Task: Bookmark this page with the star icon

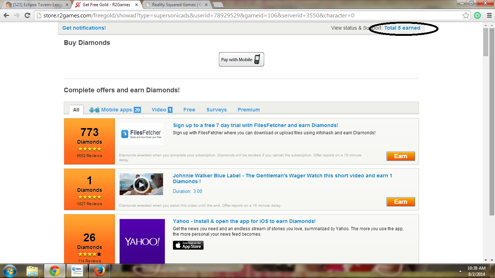Action: tap(466, 16)
